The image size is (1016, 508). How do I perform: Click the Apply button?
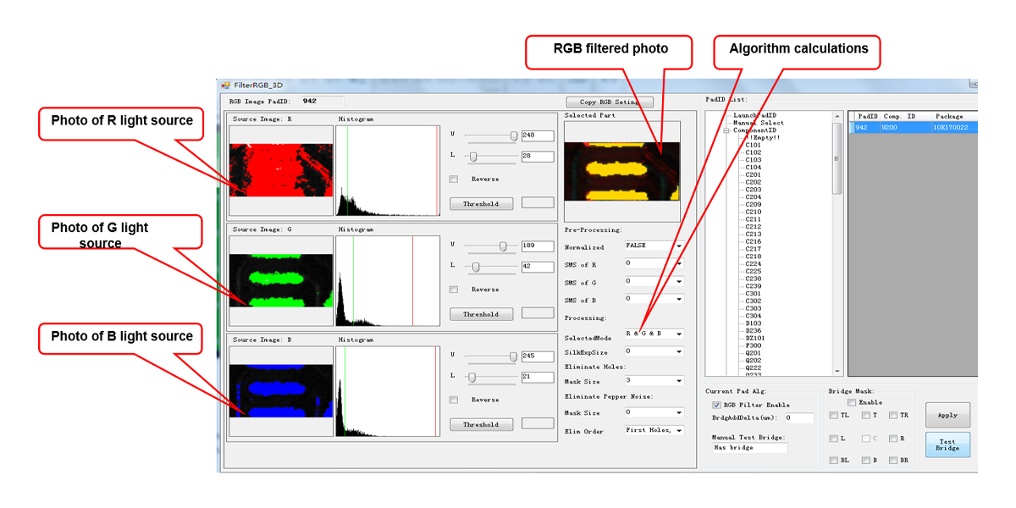947,415
